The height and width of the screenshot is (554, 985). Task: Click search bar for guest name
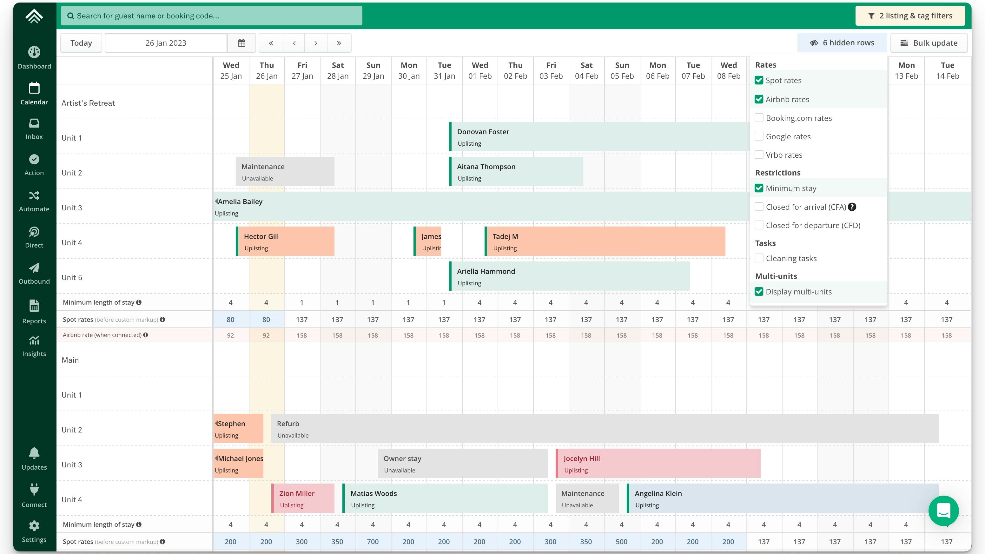(x=211, y=16)
